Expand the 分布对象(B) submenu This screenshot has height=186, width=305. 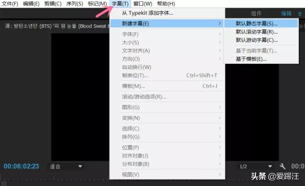click(167, 164)
